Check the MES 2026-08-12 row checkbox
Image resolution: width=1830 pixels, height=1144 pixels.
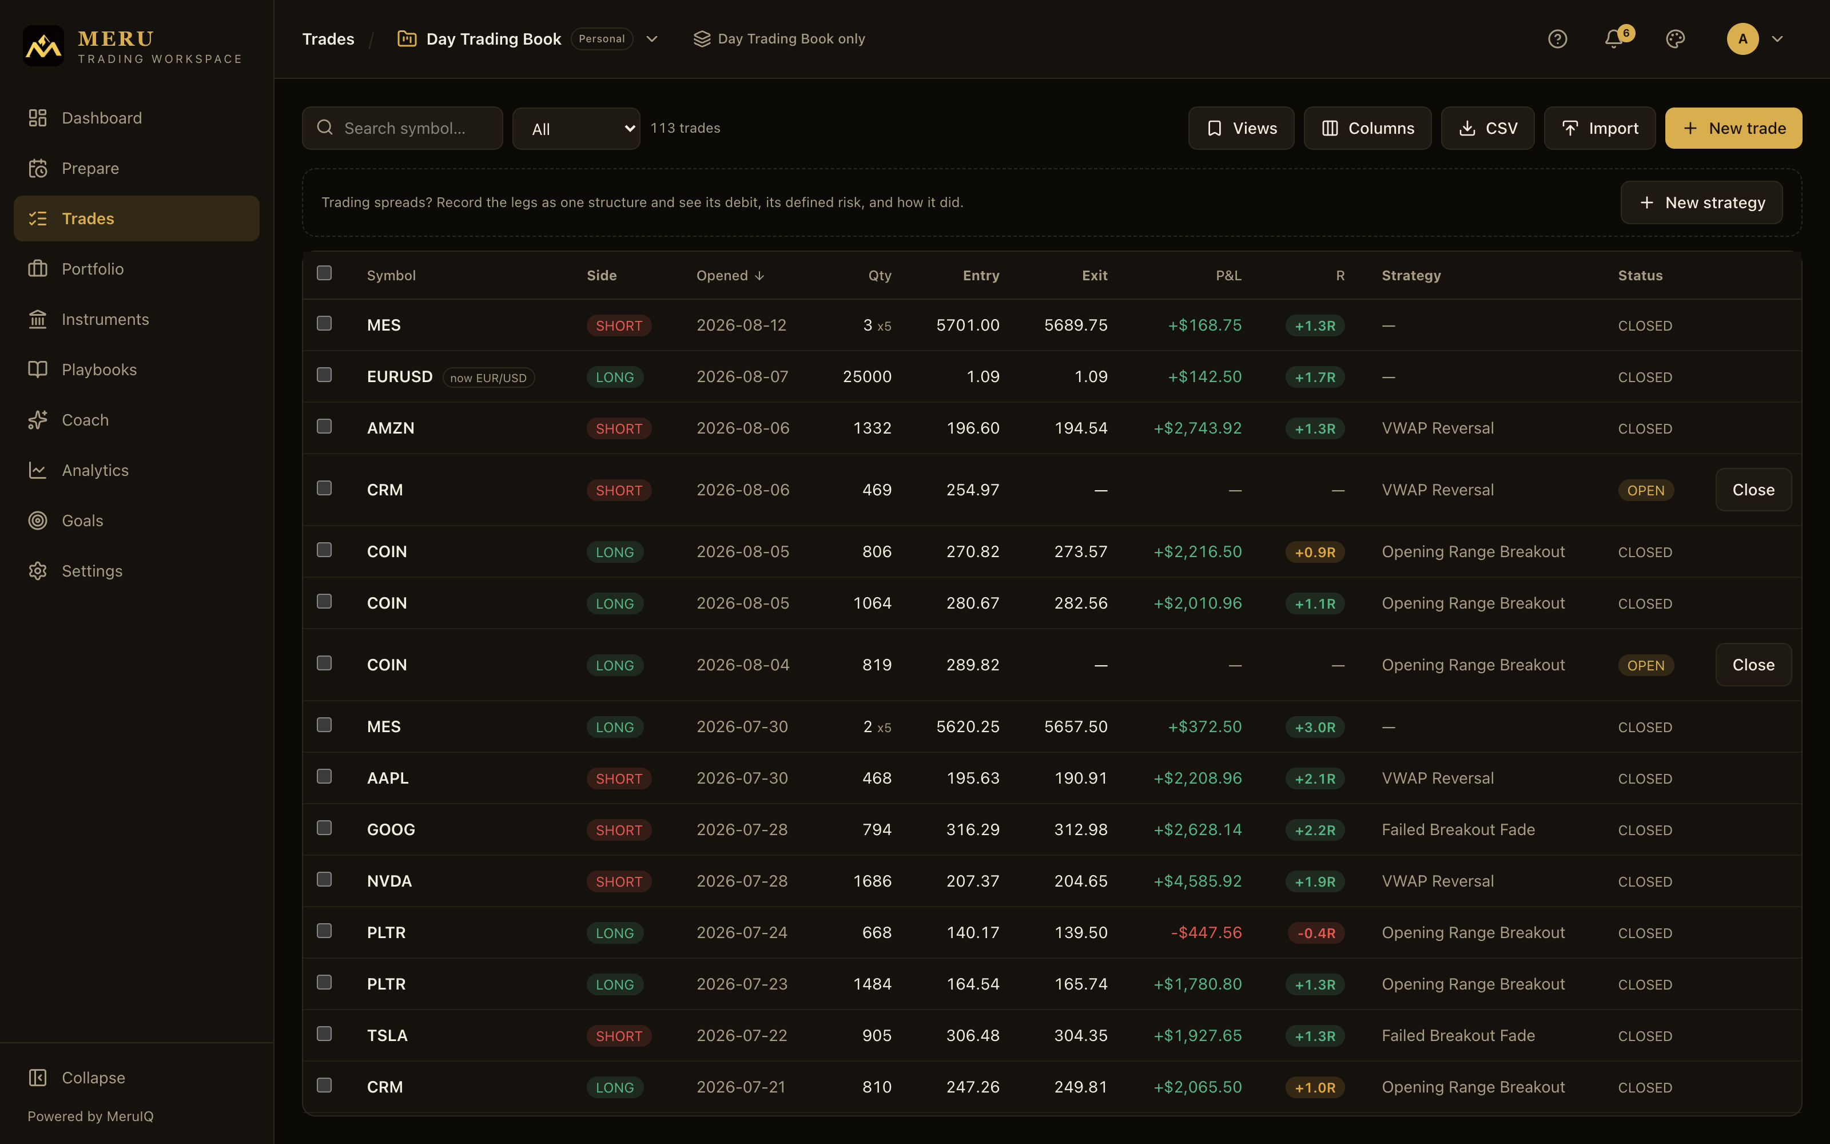coord(324,323)
